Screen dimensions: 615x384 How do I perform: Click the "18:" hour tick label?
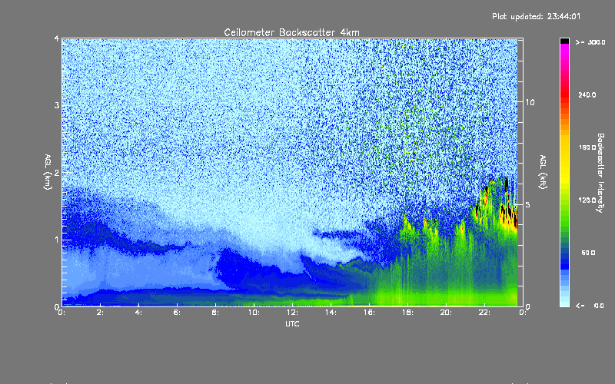click(407, 313)
